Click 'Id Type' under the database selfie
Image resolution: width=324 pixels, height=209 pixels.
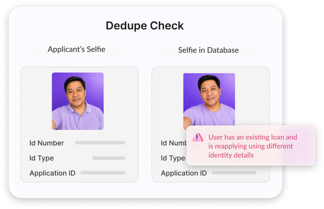[x=173, y=158]
